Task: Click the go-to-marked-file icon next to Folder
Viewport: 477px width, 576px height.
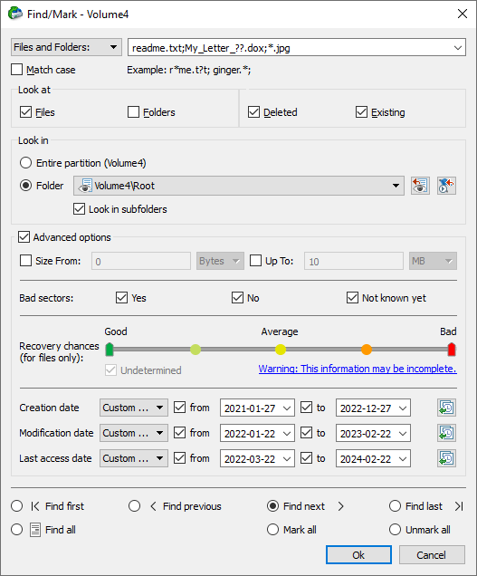Action: point(446,186)
